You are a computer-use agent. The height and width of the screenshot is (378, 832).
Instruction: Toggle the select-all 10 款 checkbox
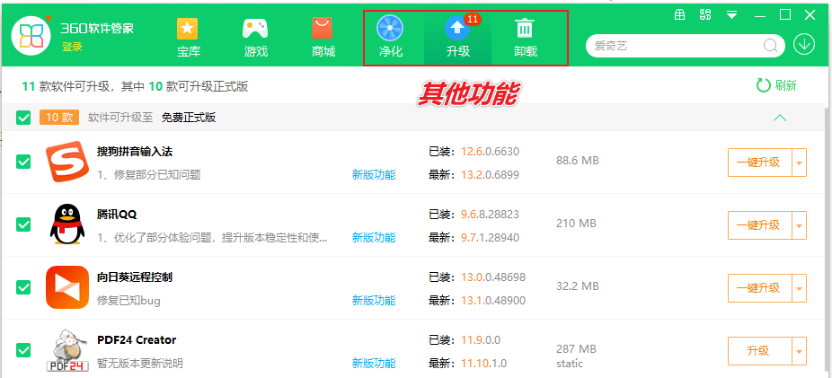23,118
